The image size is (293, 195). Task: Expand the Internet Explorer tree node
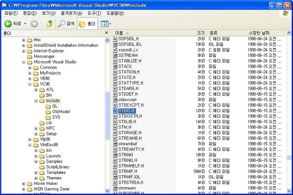[x=23, y=51]
